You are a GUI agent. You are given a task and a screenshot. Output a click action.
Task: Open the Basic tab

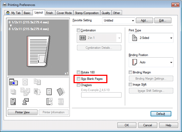pos(27,13)
